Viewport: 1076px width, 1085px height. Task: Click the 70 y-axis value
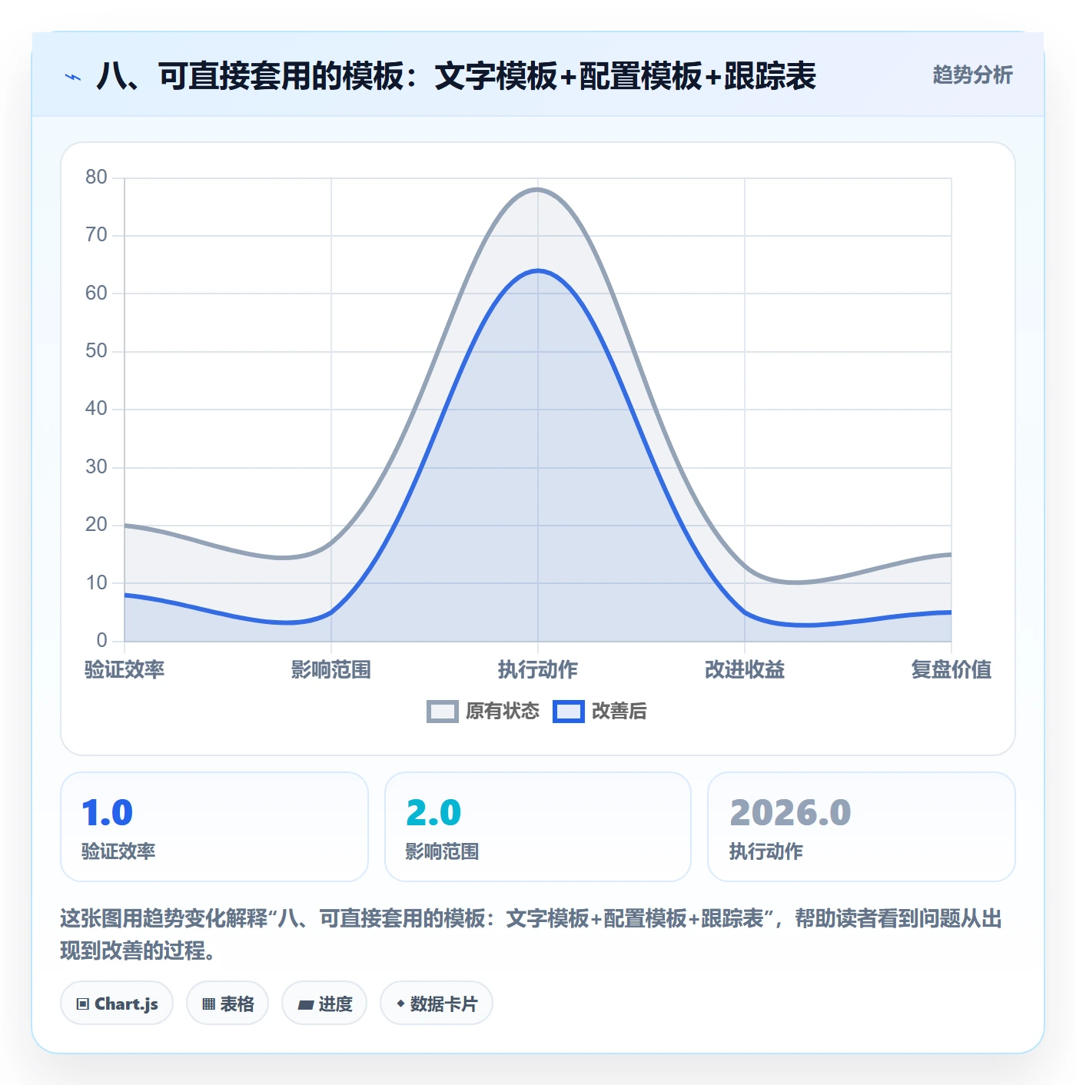point(96,235)
